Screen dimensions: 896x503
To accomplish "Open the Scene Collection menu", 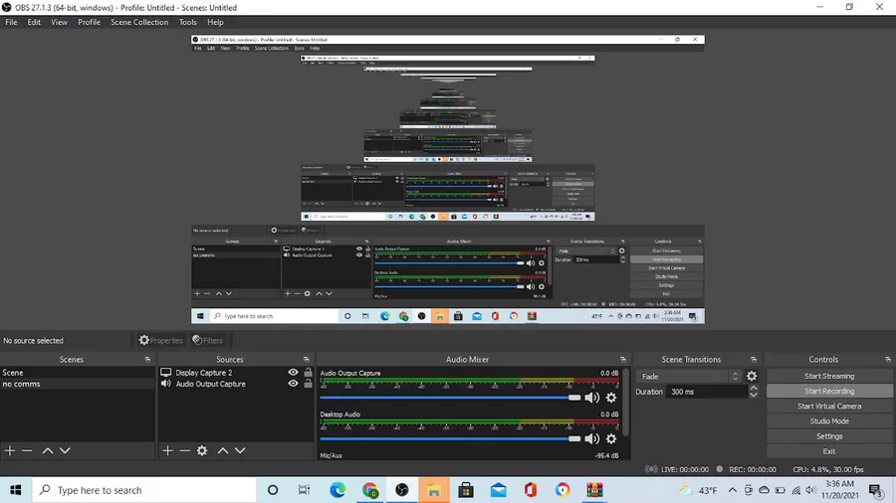I will (x=139, y=22).
